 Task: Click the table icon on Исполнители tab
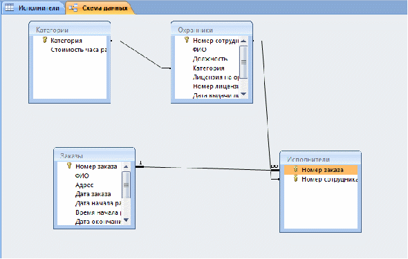pos(10,8)
